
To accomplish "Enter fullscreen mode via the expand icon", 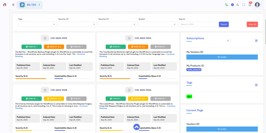I will coord(244,5).
